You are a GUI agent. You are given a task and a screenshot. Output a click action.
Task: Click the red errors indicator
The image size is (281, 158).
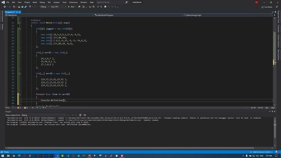(x=19, y=108)
